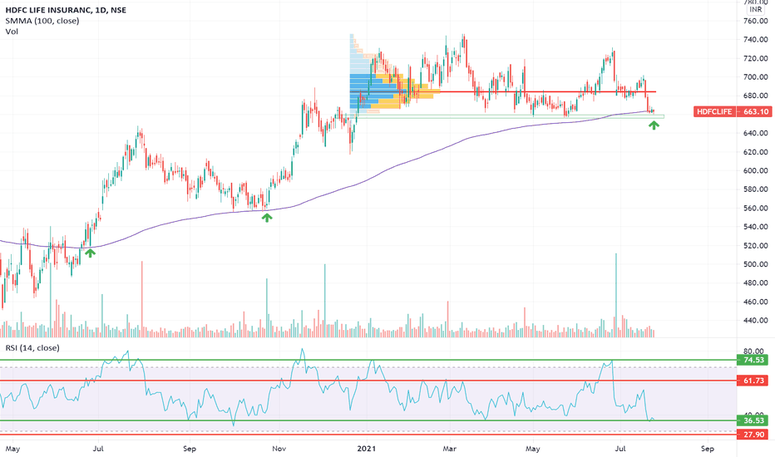Click the blue RSI line in lower pane
This screenshot has height=457, width=775.
tap(326, 388)
